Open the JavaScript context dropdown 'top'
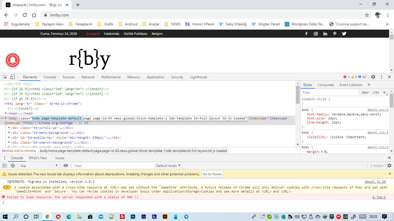This screenshot has width=394, height=221. (x=39, y=166)
